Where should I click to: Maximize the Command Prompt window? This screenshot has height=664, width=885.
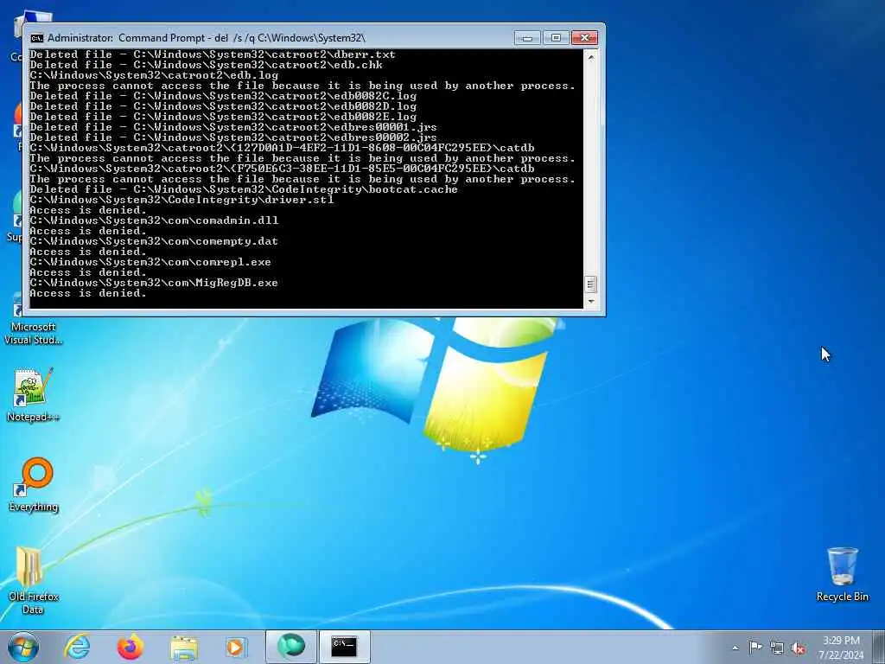click(x=556, y=38)
